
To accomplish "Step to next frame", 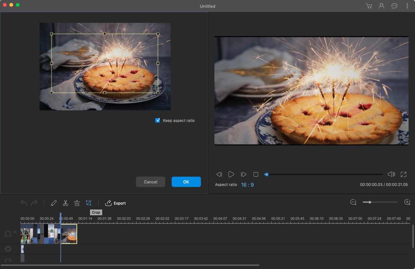I will tap(243, 174).
